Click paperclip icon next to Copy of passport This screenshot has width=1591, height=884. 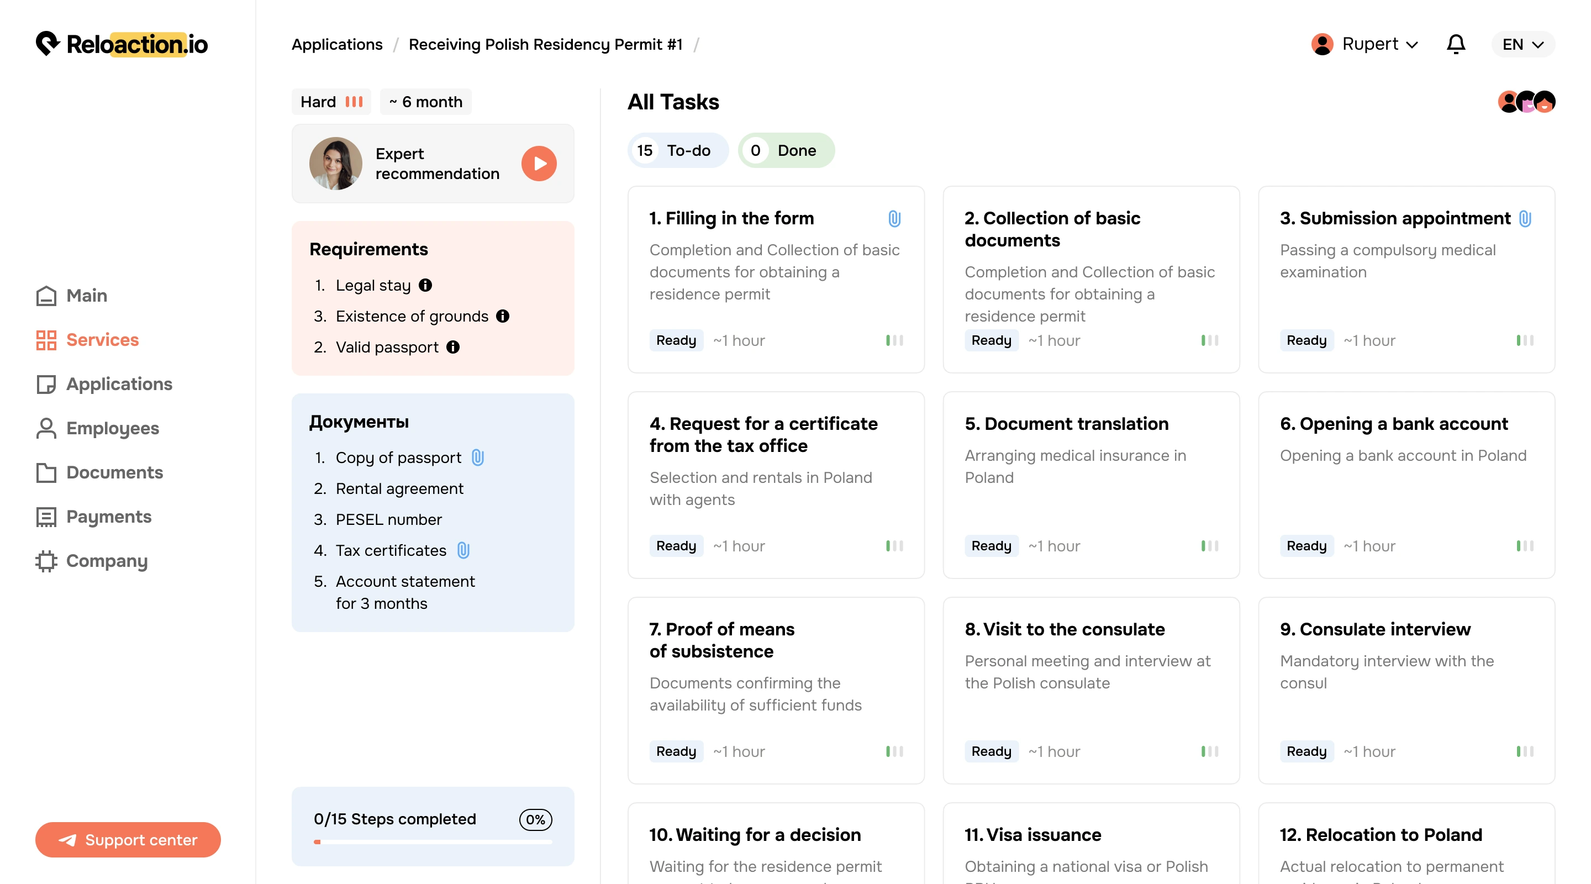(x=477, y=457)
